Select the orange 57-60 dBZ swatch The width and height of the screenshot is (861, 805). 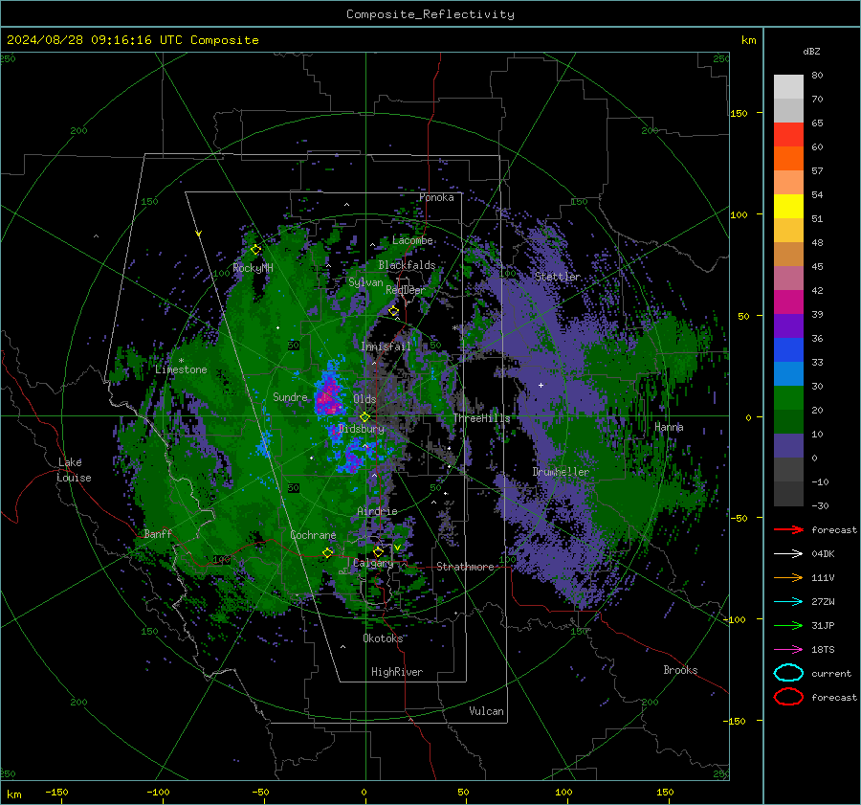click(788, 159)
